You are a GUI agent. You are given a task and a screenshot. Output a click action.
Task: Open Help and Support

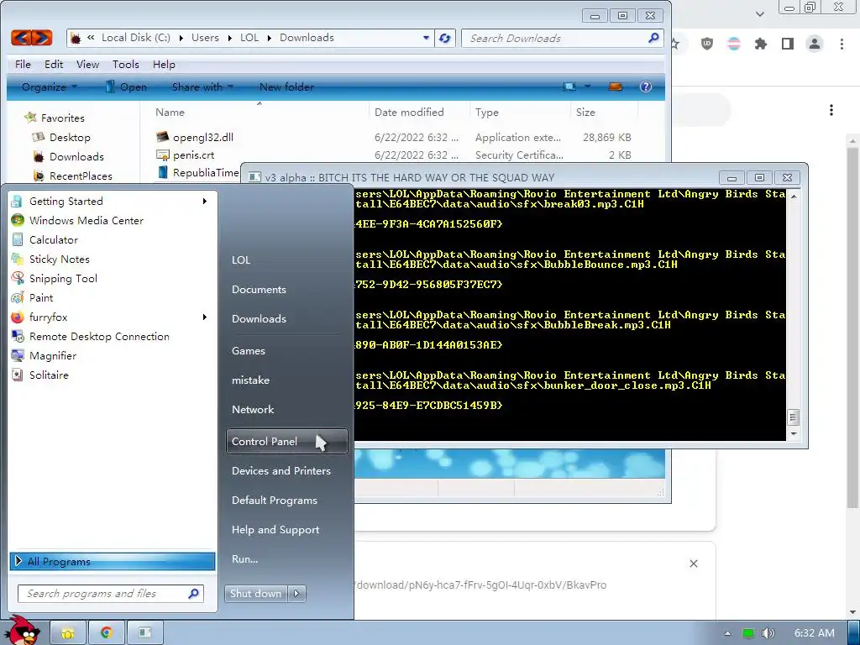[275, 530]
